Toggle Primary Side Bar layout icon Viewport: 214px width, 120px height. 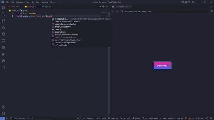pyautogui.click(x=183, y=2)
